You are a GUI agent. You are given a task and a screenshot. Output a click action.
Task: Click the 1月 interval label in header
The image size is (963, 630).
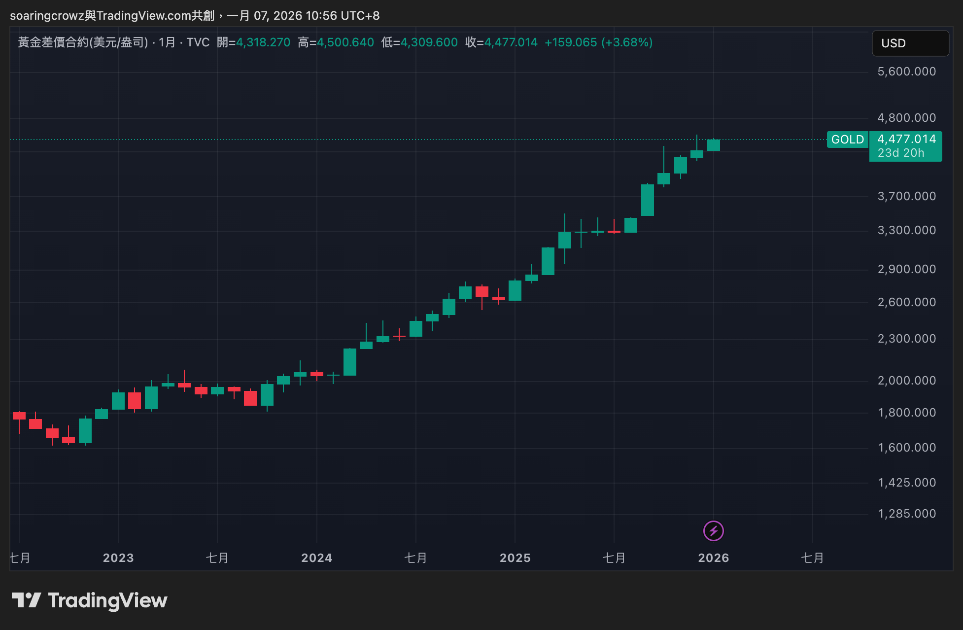[167, 42]
